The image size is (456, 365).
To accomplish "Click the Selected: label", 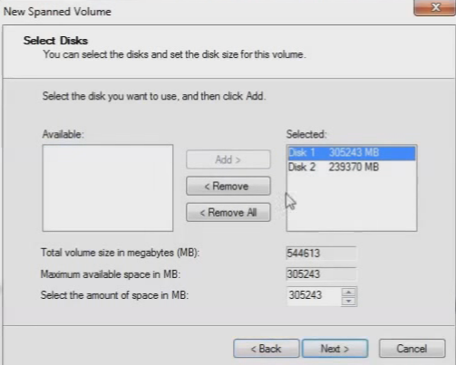I will pos(306,134).
